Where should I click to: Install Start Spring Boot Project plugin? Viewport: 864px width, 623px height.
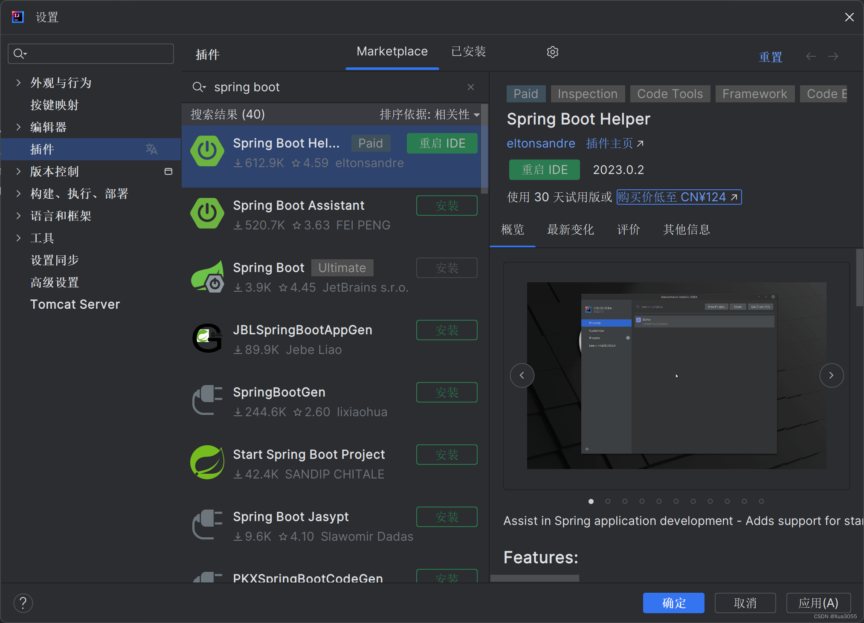tap(447, 455)
